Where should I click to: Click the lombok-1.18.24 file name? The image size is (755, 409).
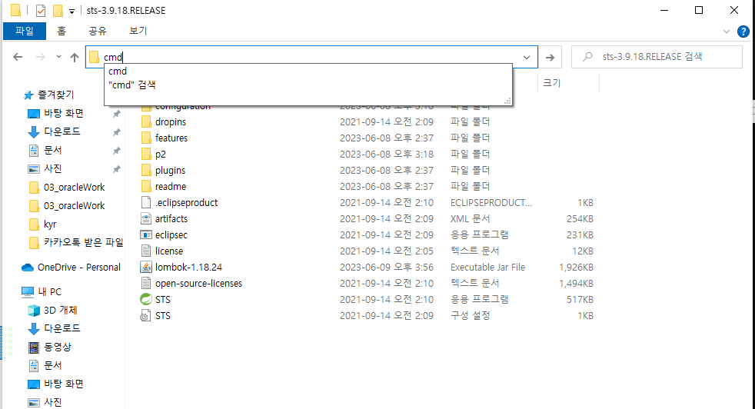click(x=188, y=267)
